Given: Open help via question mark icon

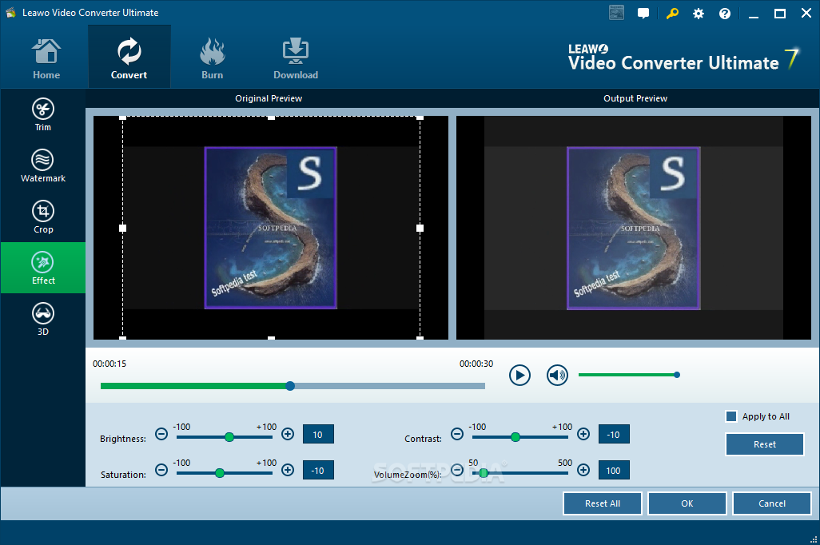Looking at the screenshot, I should tap(725, 14).
